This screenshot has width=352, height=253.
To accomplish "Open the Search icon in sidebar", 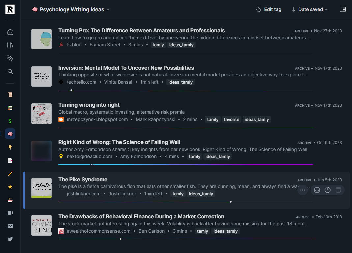I will point(10,71).
